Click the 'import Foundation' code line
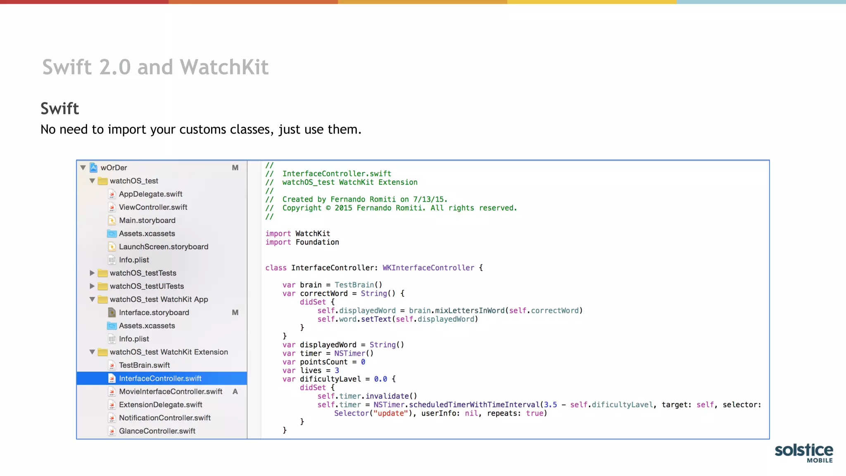The width and height of the screenshot is (846, 476). click(302, 242)
